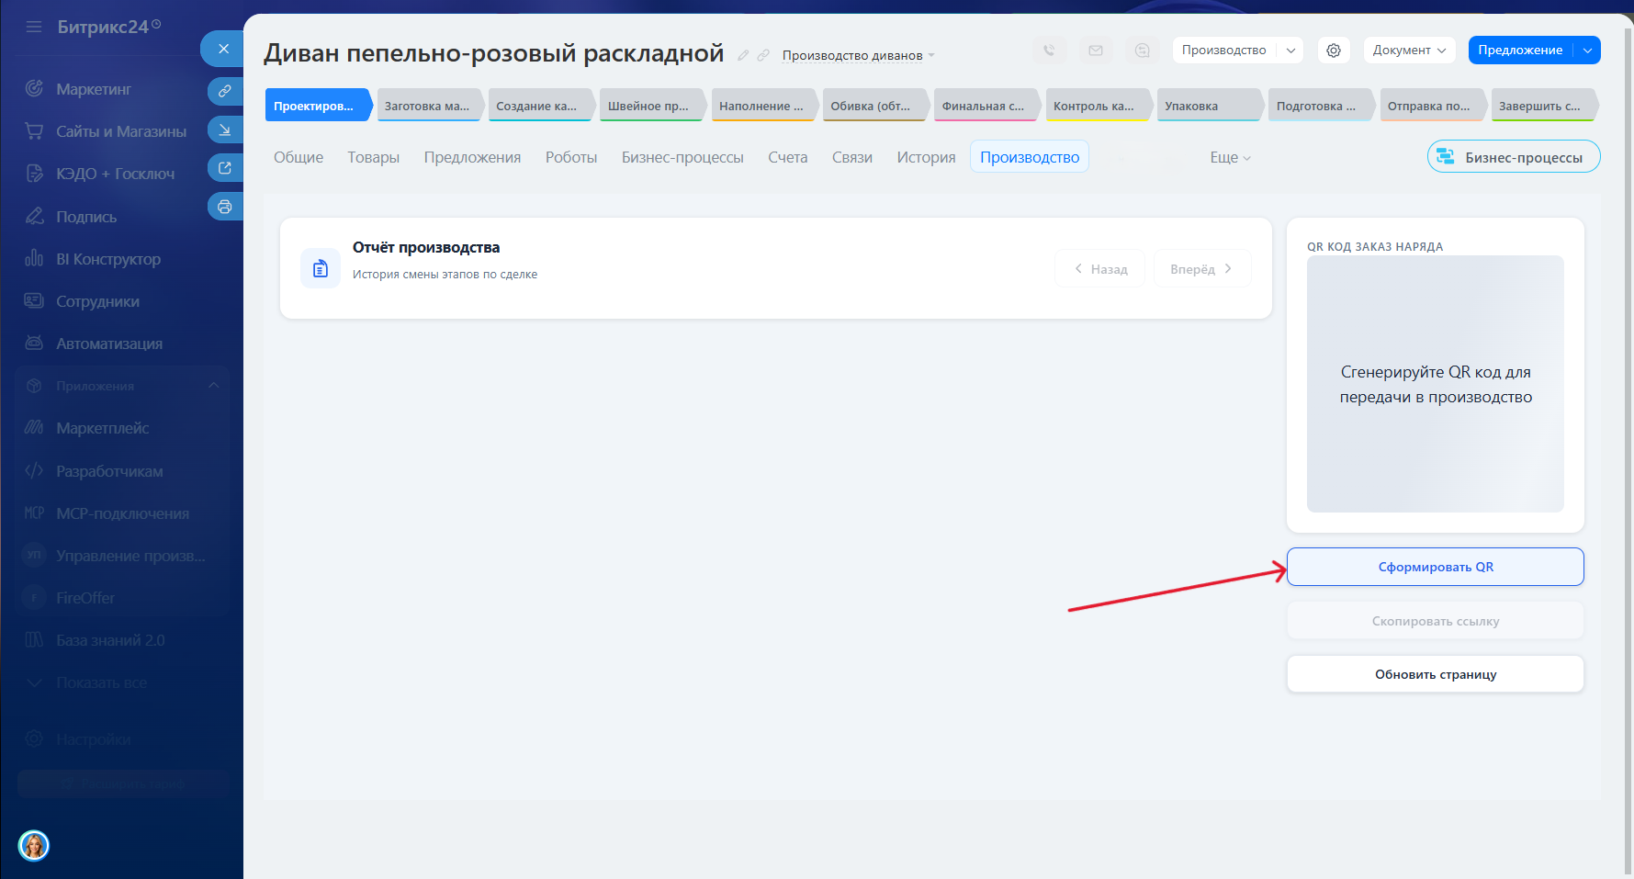Open the История tab
The image size is (1634, 879).
coord(926,158)
